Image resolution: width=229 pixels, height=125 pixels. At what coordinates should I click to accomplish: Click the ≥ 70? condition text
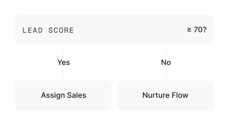(197, 30)
